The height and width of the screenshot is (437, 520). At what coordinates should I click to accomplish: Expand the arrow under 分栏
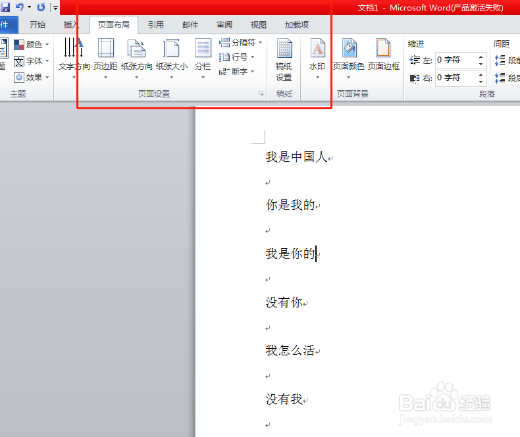pyautogui.click(x=203, y=78)
